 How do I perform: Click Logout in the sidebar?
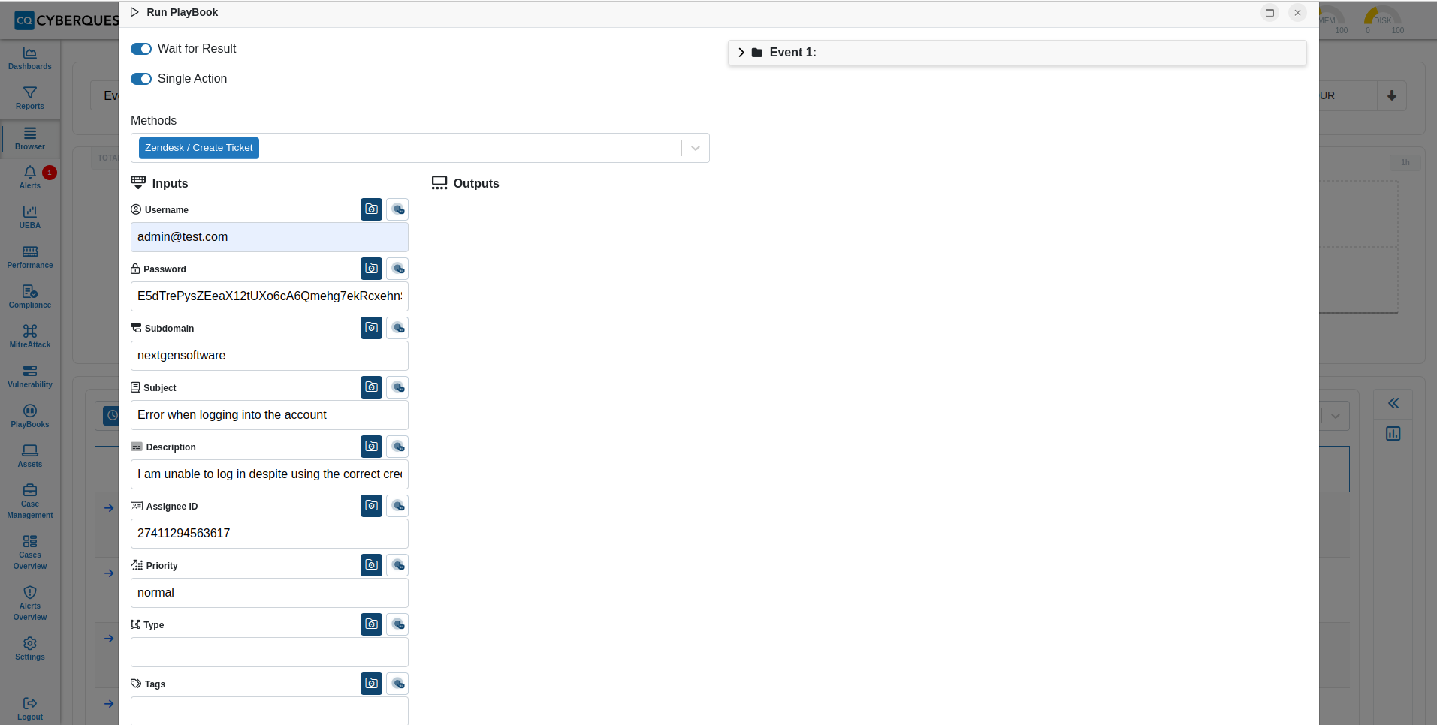coord(30,709)
